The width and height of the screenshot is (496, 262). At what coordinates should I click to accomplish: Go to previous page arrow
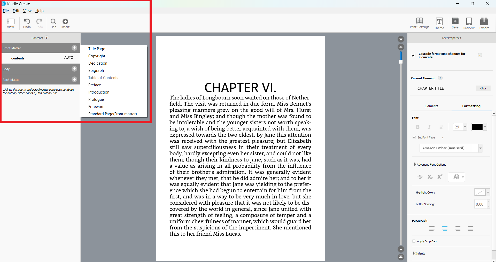click(x=401, y=47)
